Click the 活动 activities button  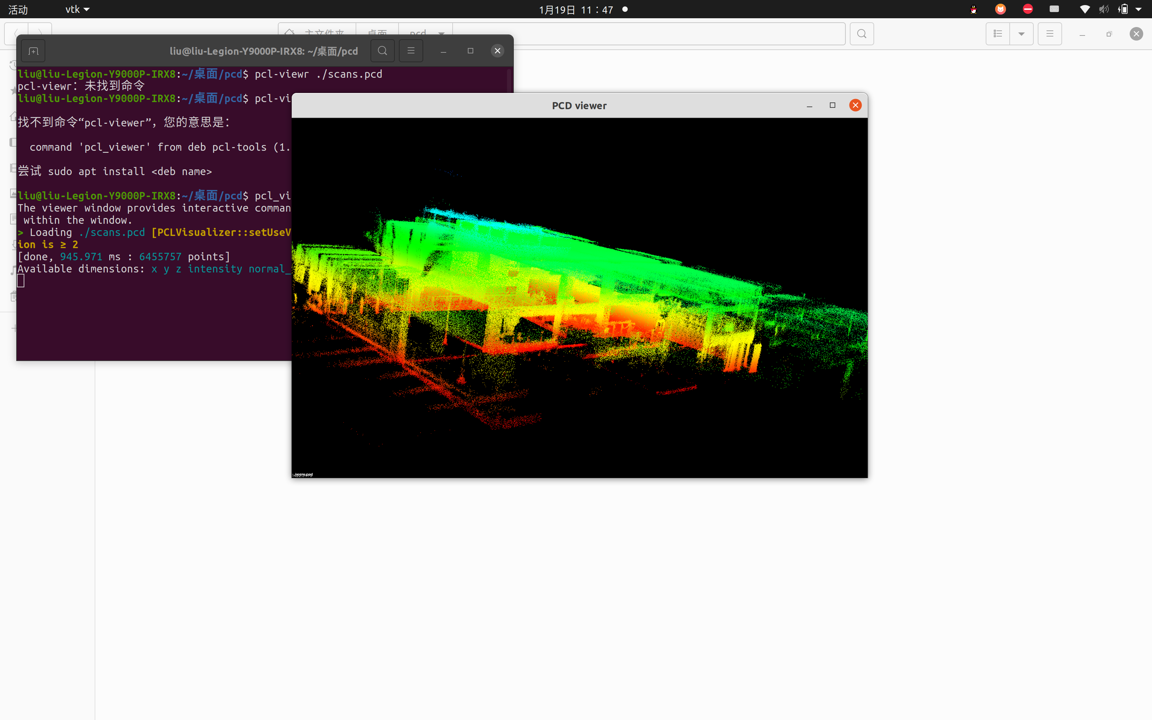(18, 9)
